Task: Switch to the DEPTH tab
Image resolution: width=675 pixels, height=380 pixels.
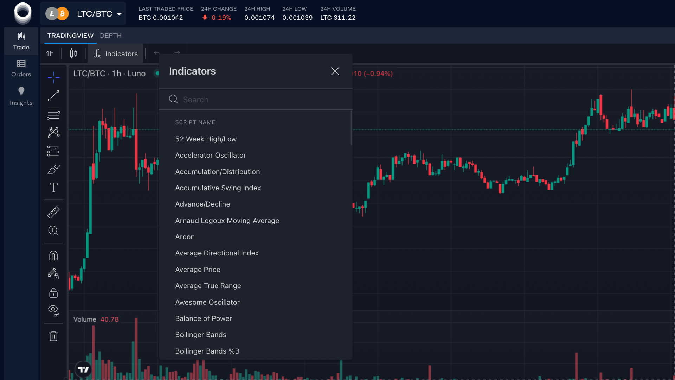Action: 111,36
